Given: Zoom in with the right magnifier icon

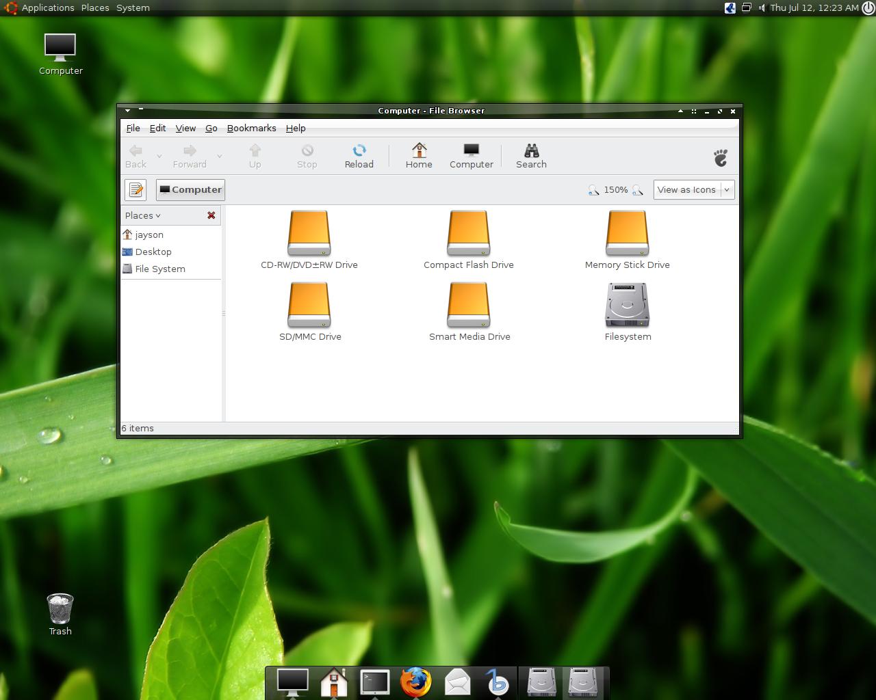Looking at the screenshot, I should coord(637,190).
